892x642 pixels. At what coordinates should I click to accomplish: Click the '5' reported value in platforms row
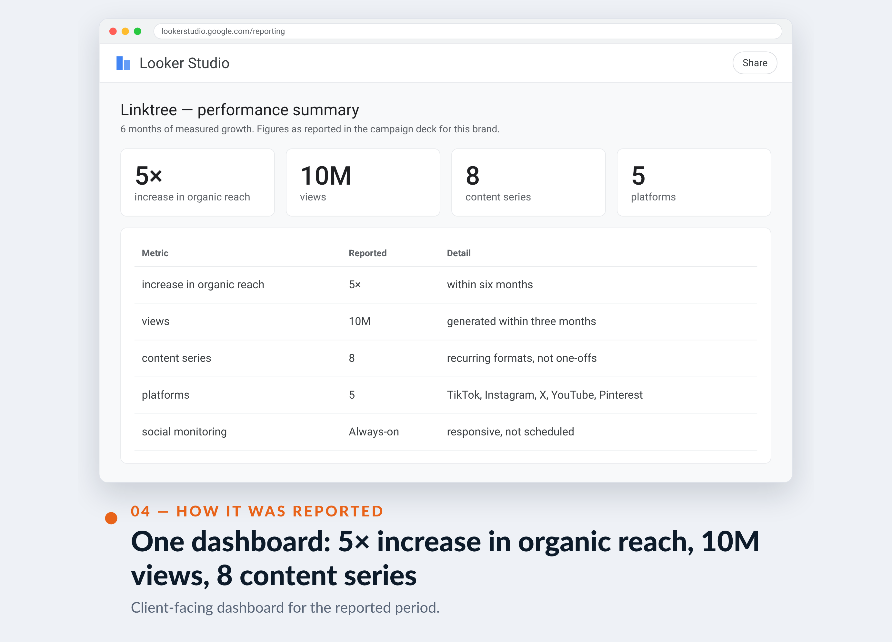click(x=352, y=395)
